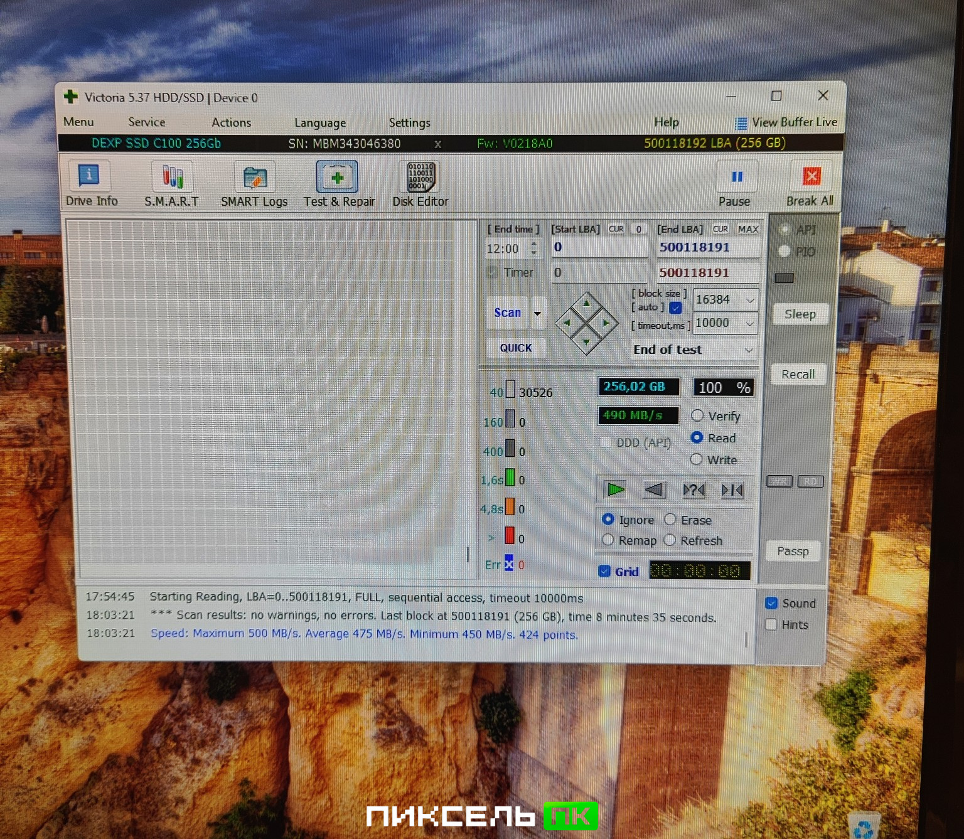Maximize the Victoria window
964x839 pixels.
[x=776, y=96]
